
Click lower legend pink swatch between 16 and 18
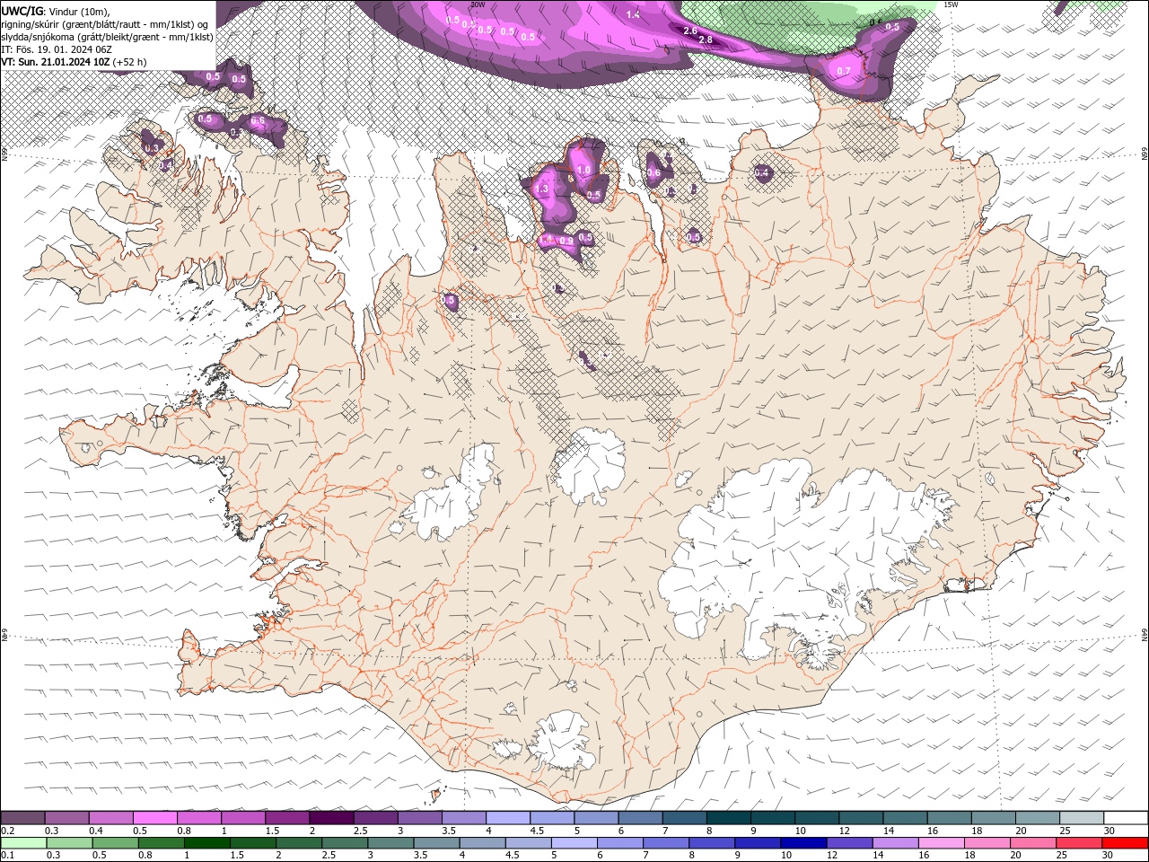click(x=941, y=843)
